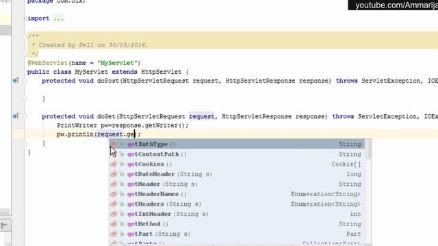Click PrintWriter type in doGet body
The height and width of the screenshot is (246, 438).
pyautogui.click(x=77, y=126)
